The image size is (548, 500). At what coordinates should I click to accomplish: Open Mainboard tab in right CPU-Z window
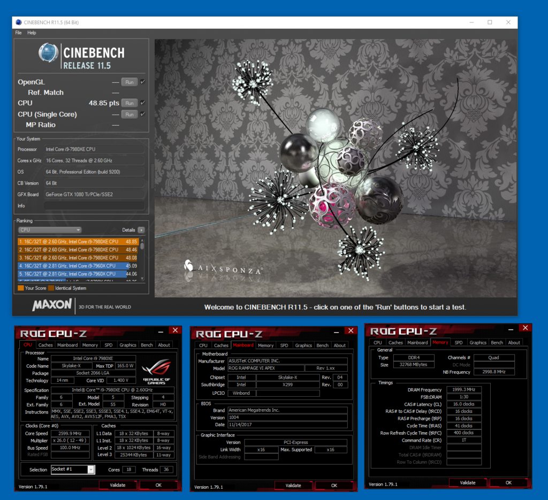417,343
